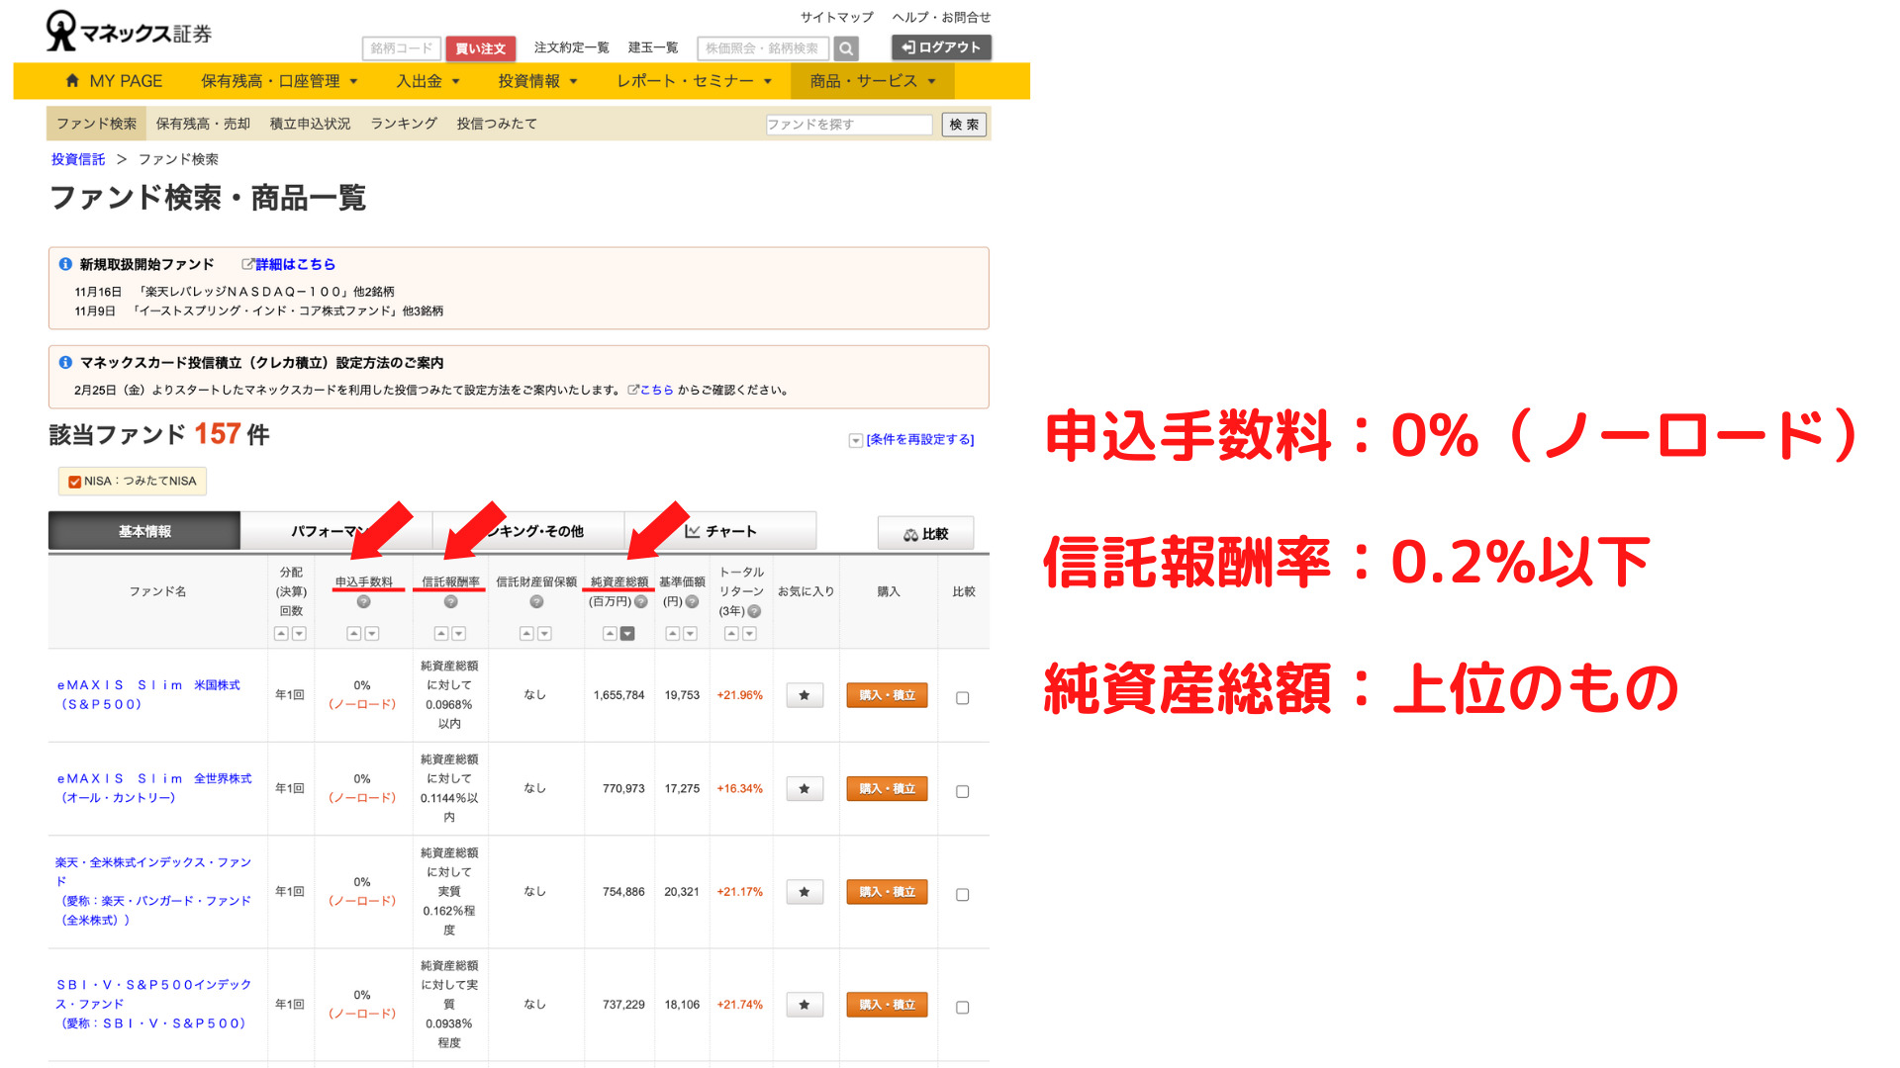
Task: Uncheck the NISA：つみたてNISA filter
Action: [74, 482]
